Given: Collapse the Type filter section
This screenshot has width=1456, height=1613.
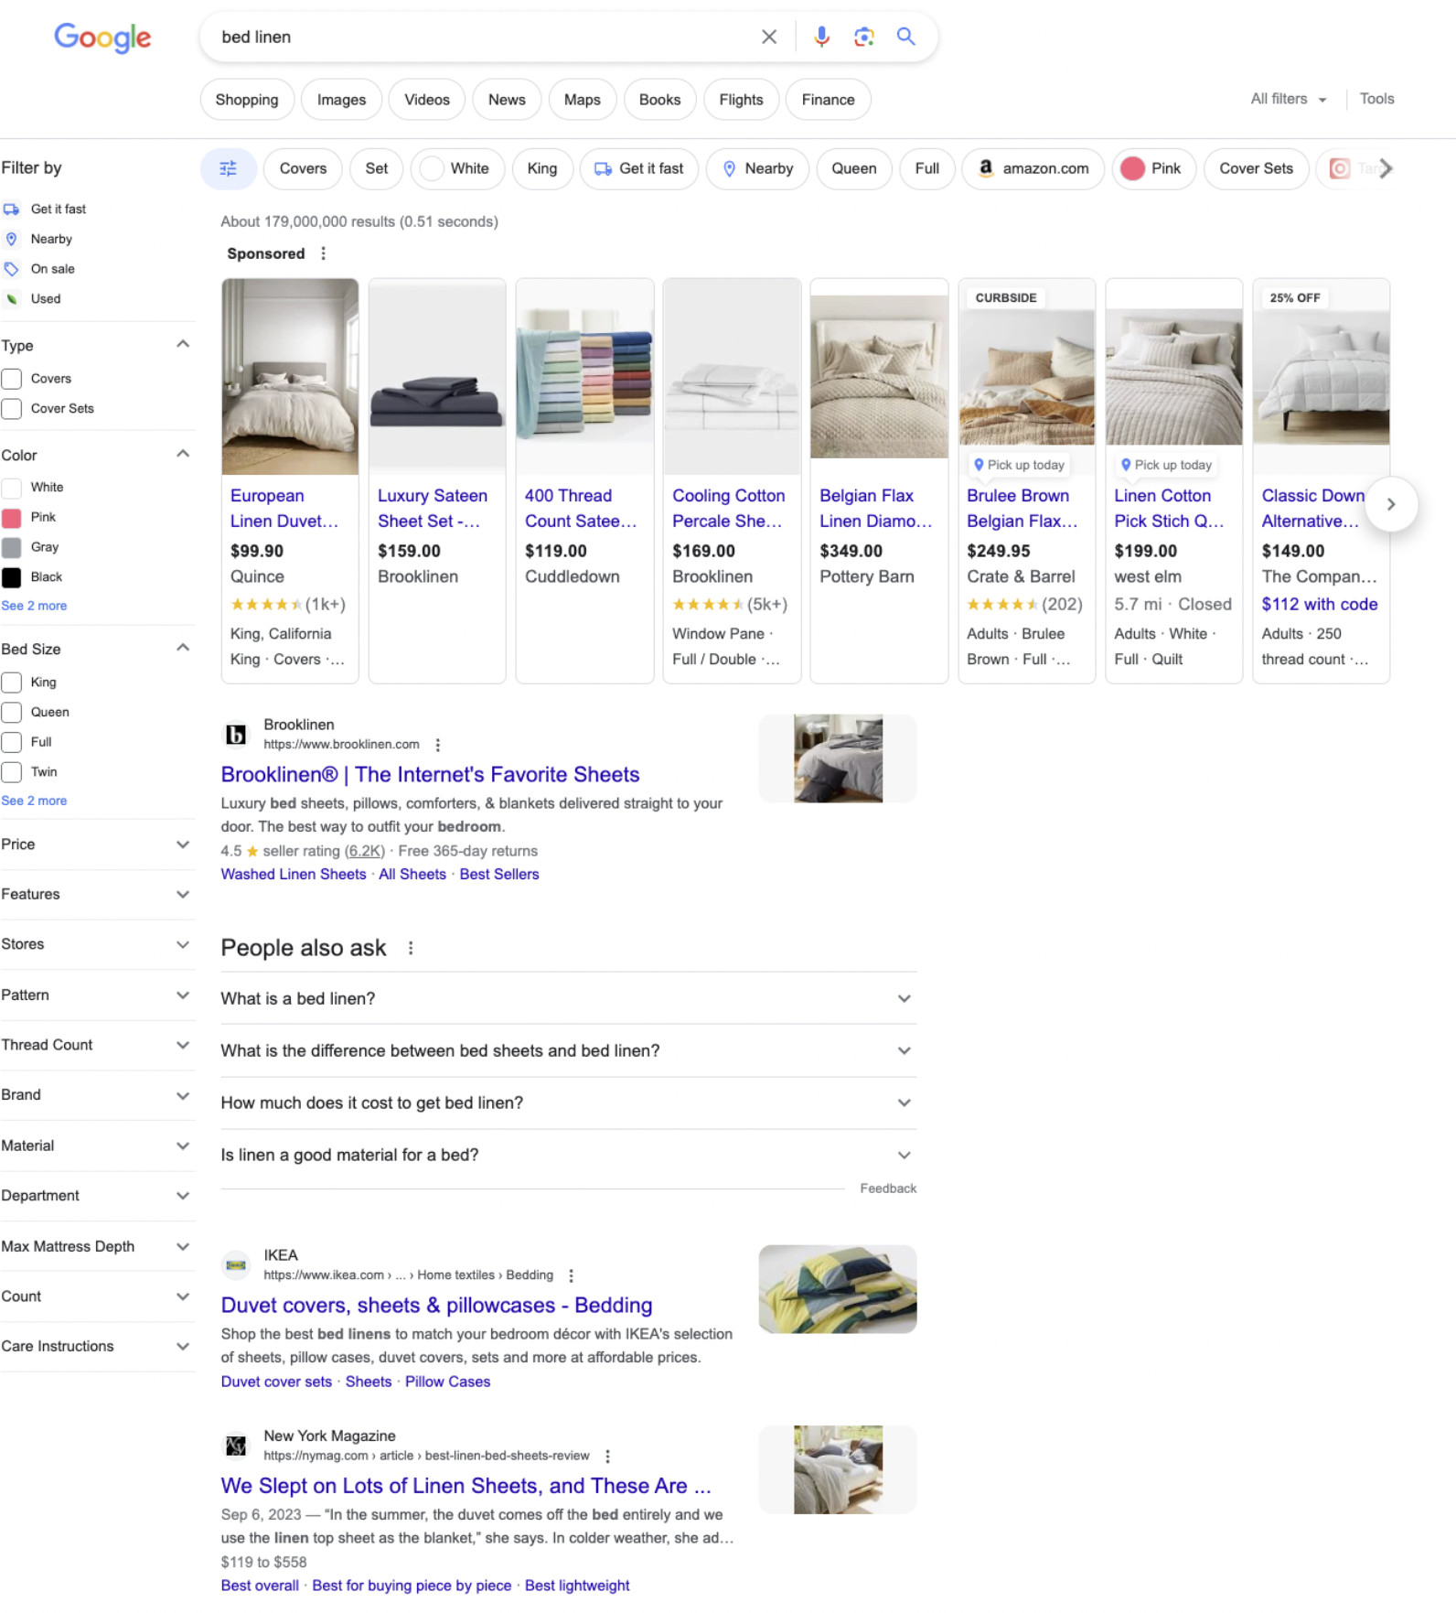Looking at the screenshot, I should coord(183,345).
